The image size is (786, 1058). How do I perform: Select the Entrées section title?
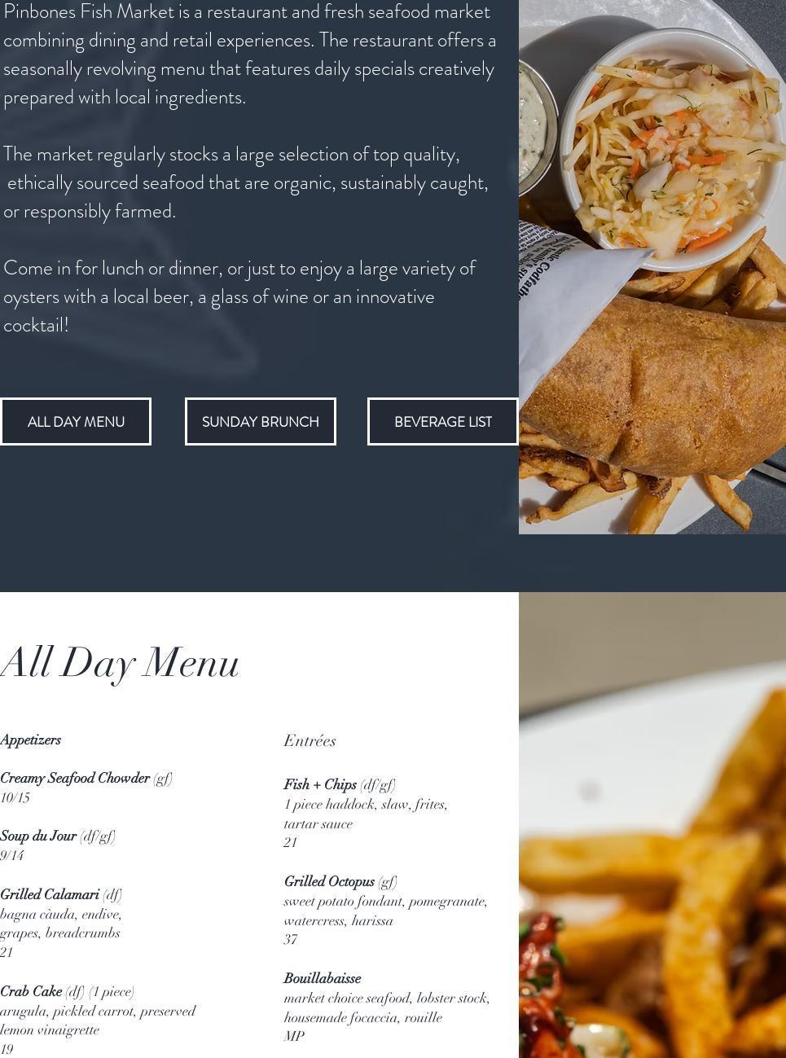[310, 741]
